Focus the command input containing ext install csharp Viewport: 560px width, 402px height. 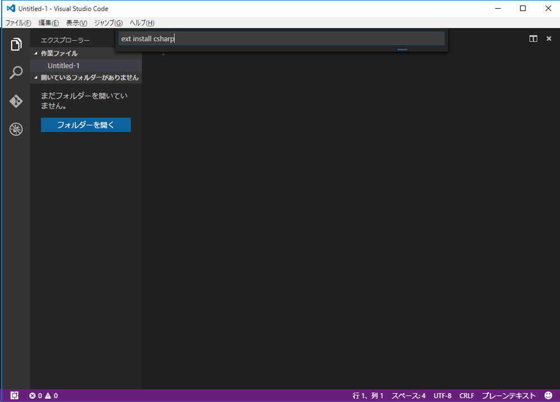pyautogui.click(x=281, y=38)
